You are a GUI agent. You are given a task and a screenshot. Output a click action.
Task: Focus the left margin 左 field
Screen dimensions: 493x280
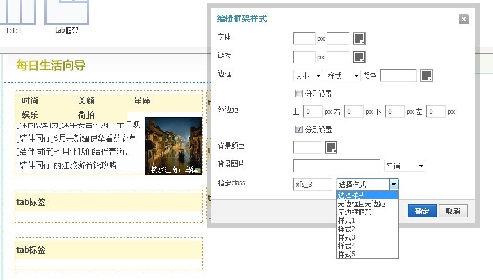point(436,111)
